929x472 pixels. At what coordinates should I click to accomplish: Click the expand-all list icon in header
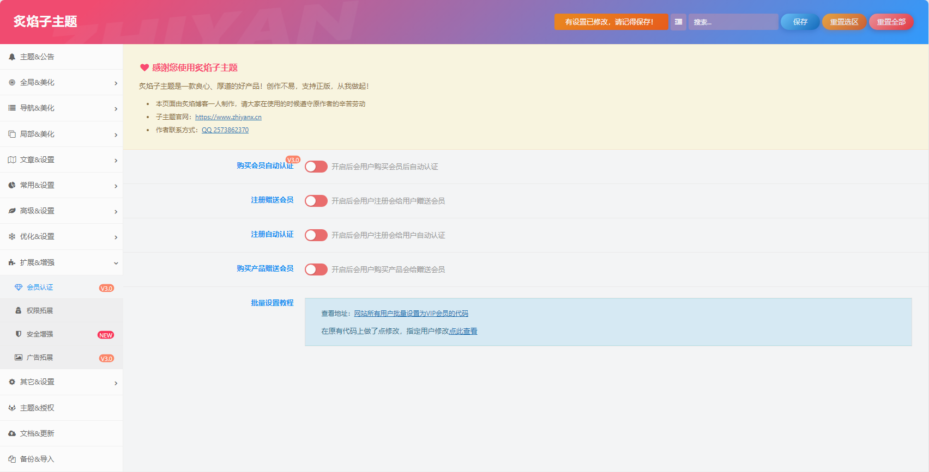tap(678, 22)
